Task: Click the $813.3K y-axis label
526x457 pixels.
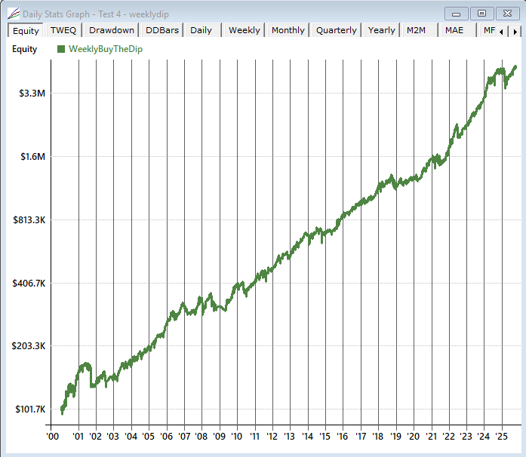Action: [29, 220]
